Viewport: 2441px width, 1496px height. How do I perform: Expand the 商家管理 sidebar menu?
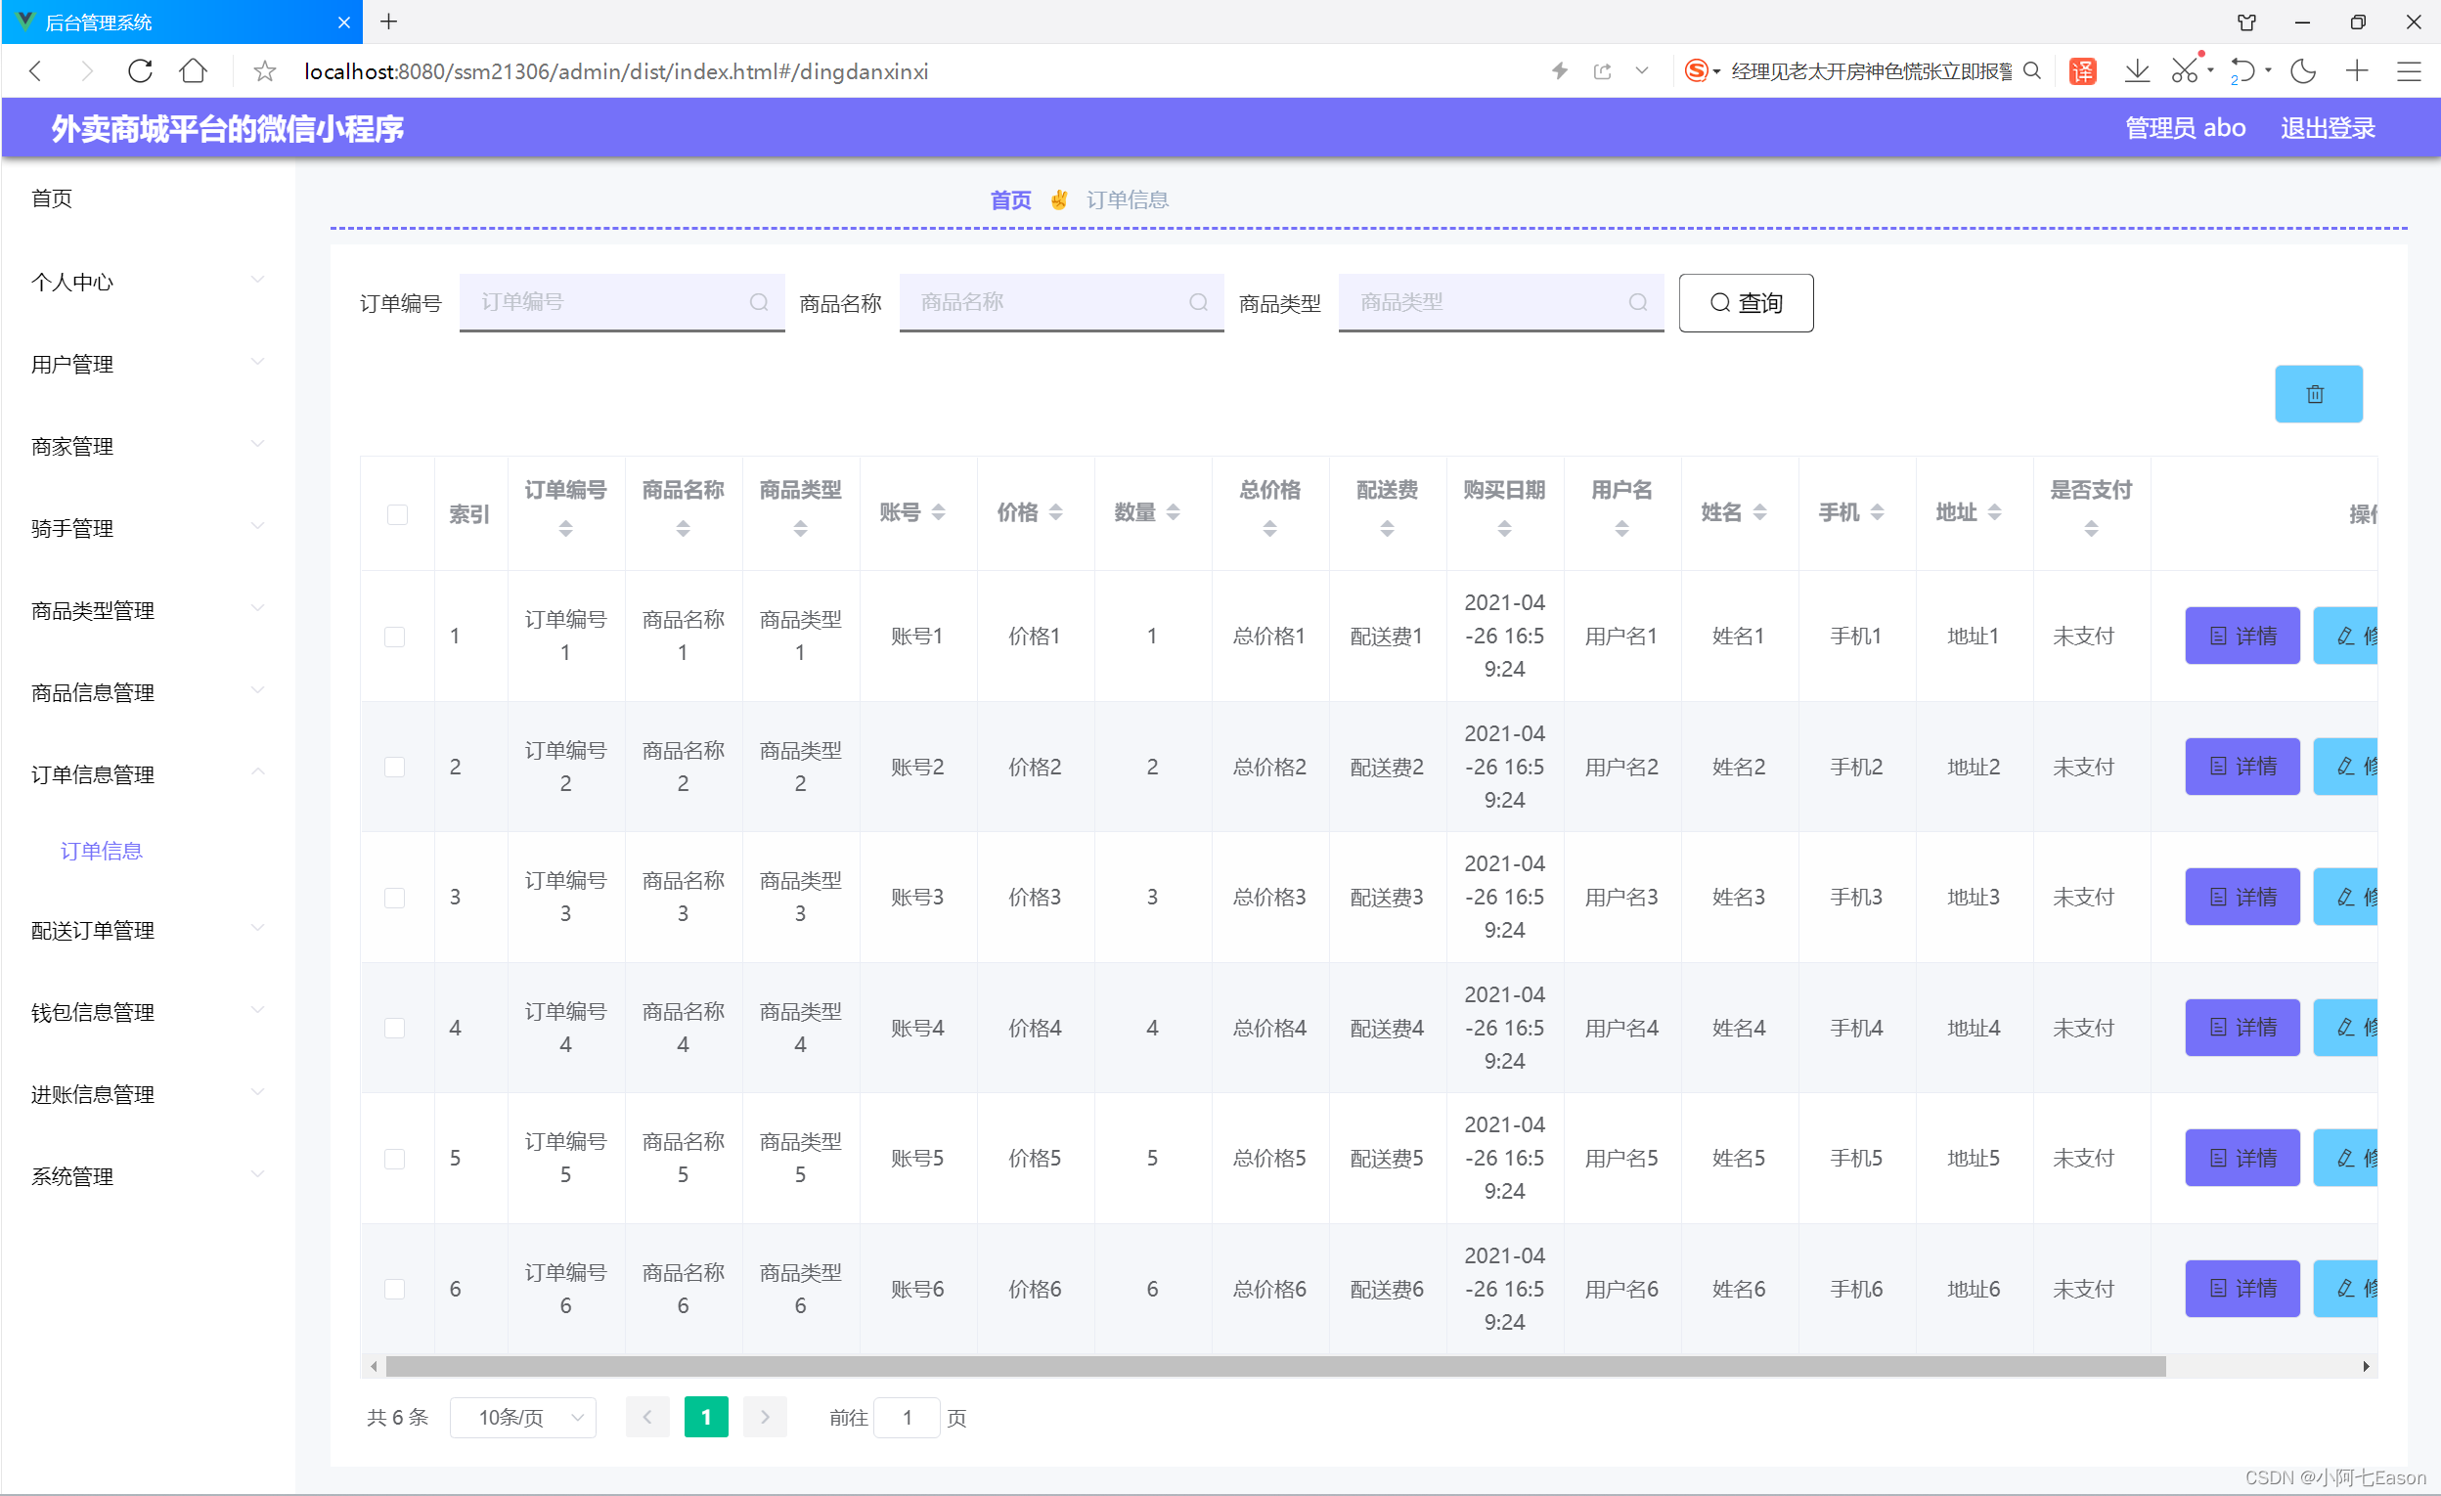(x=148, y=446)
